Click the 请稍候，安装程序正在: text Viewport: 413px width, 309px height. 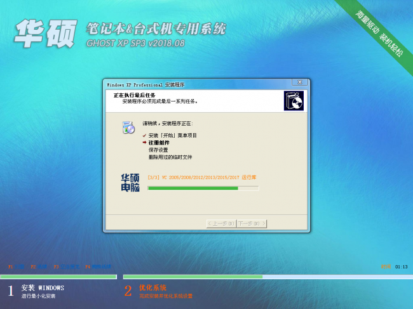168,123
